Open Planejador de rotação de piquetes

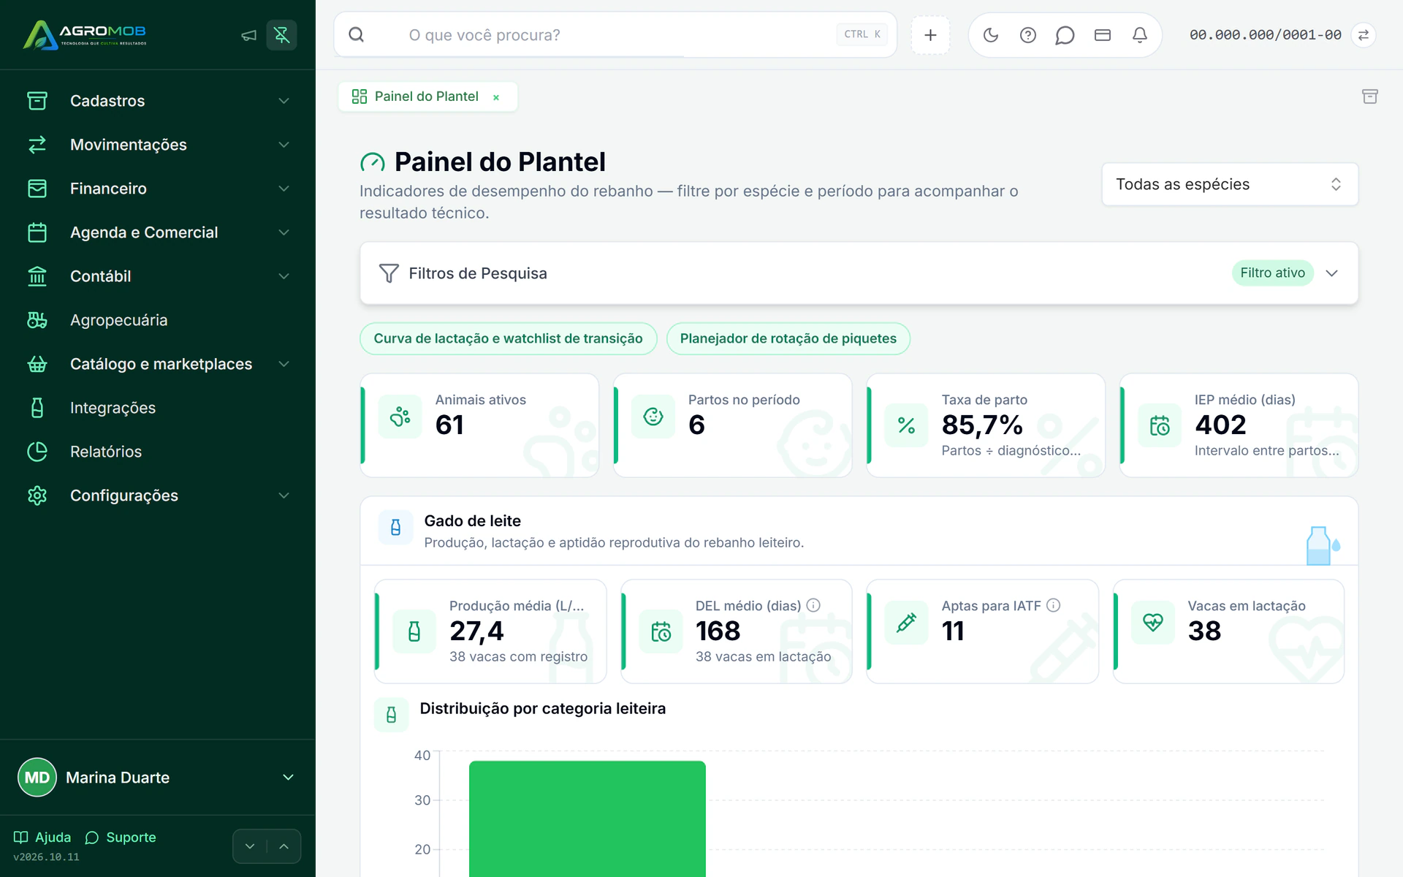click(788, 338)
